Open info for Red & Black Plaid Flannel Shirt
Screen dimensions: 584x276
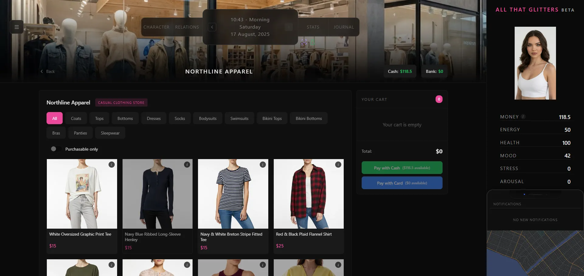coord(338,165)
